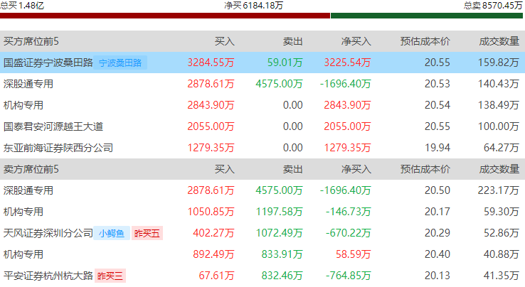
Task: Open 天风证券深圳分公司 seat link
Action: 48,232
